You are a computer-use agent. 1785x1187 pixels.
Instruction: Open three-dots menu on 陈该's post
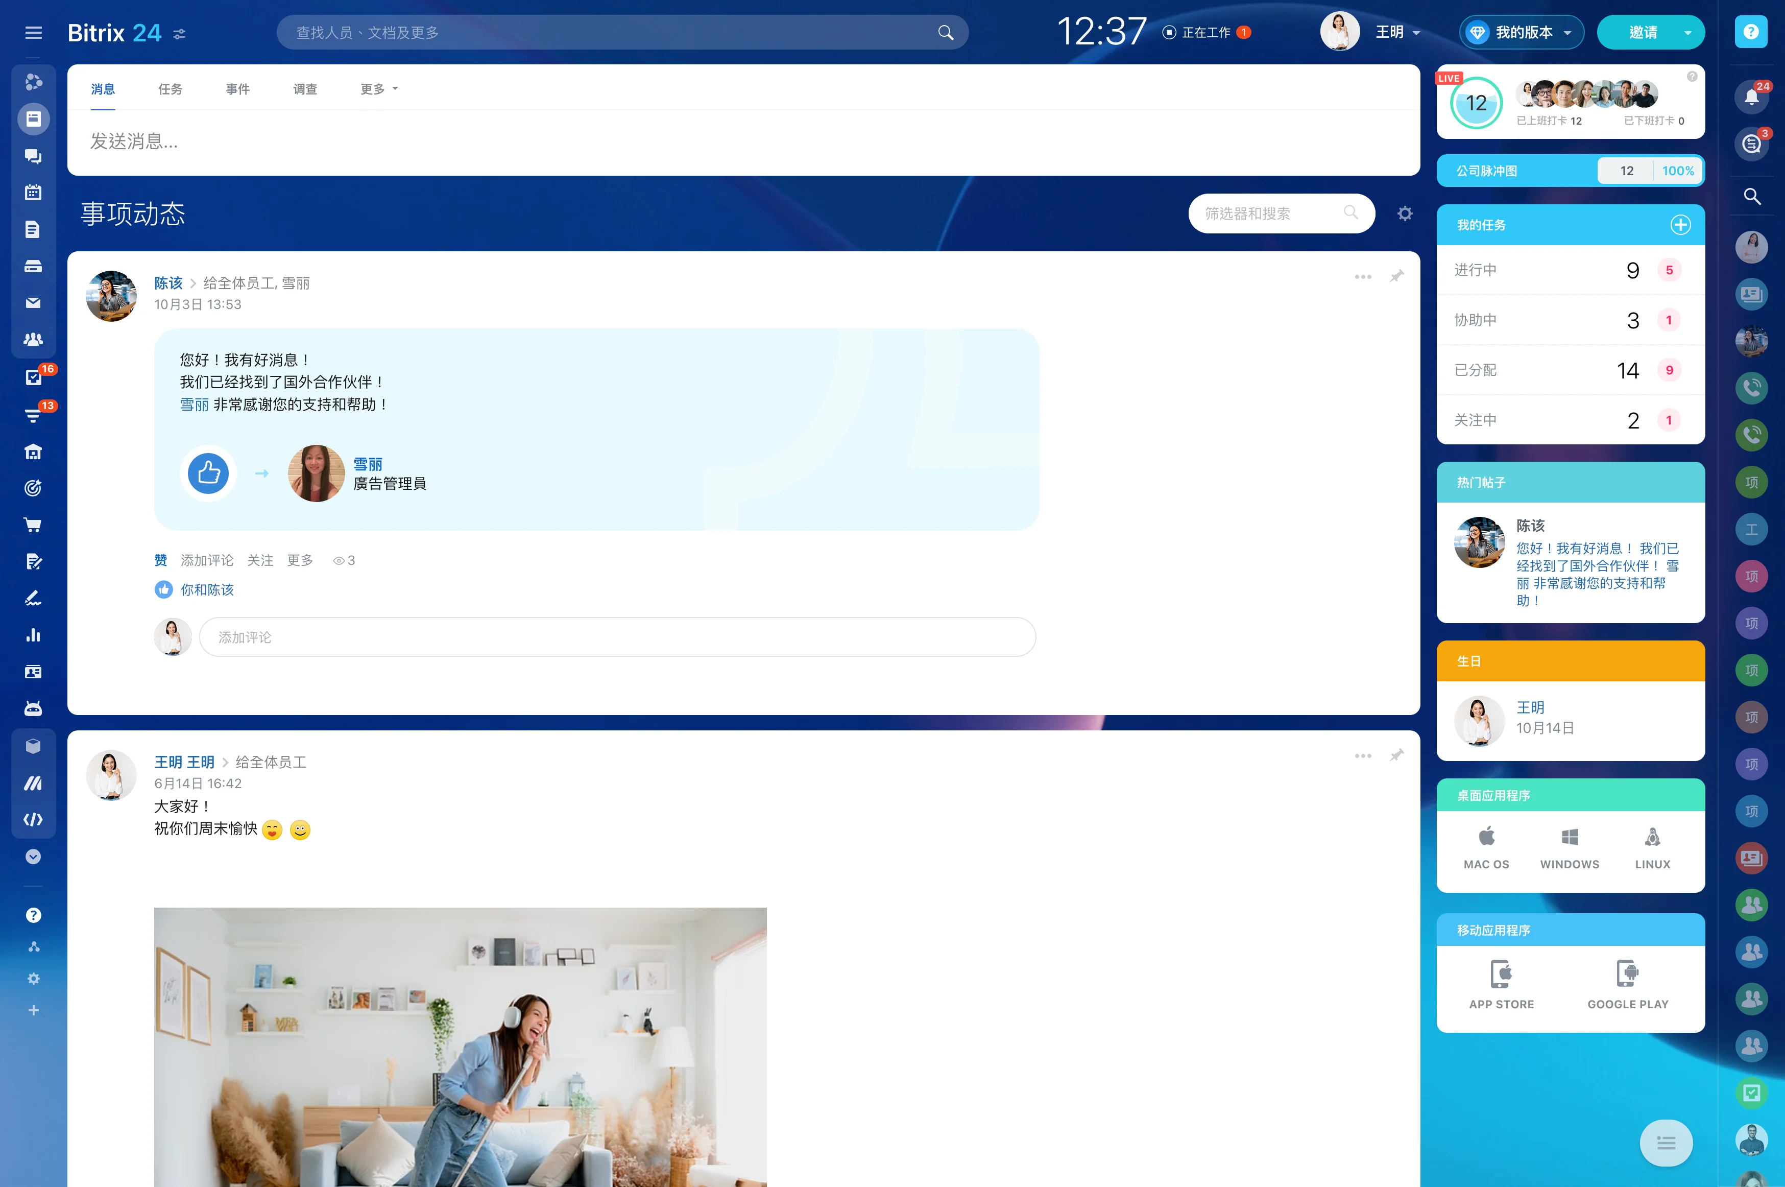[1363, 276]
